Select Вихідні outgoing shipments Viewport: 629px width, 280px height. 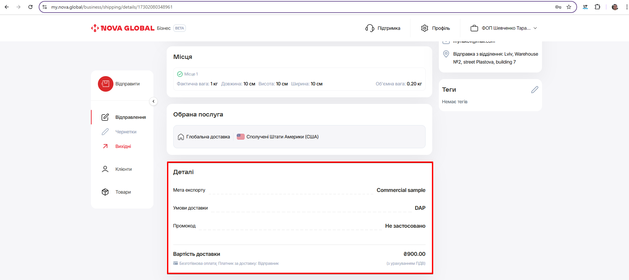123,146
